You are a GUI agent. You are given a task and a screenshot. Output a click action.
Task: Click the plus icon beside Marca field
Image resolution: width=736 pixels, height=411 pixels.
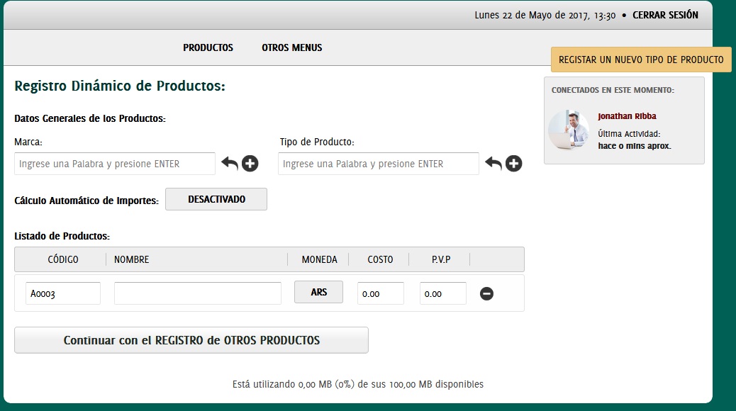[x=250, y=164]
